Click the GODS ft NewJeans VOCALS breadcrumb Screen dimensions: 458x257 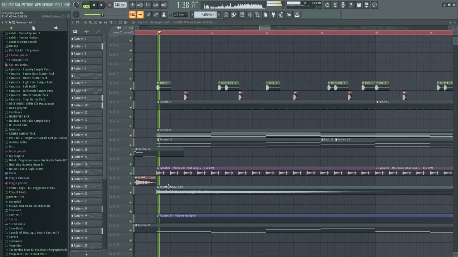click(x=194, y=22)
